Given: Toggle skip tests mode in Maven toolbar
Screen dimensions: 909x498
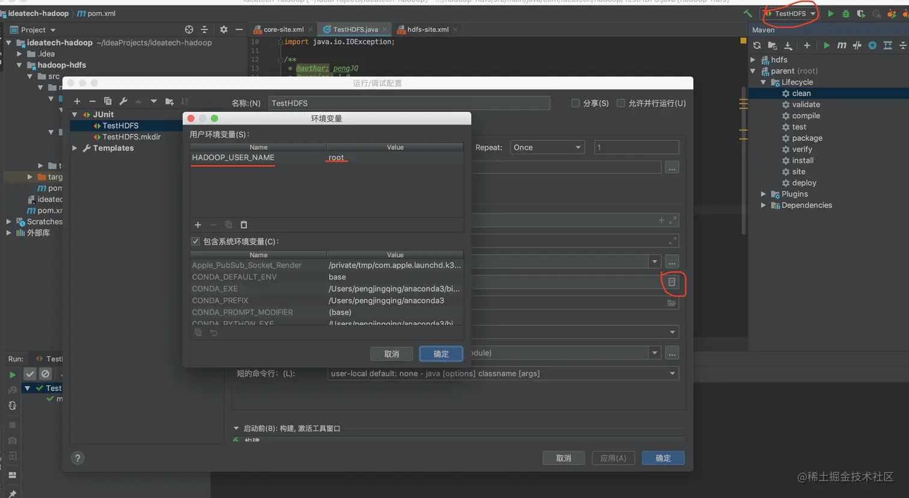Looking at the screenshot, I should 872,46.
